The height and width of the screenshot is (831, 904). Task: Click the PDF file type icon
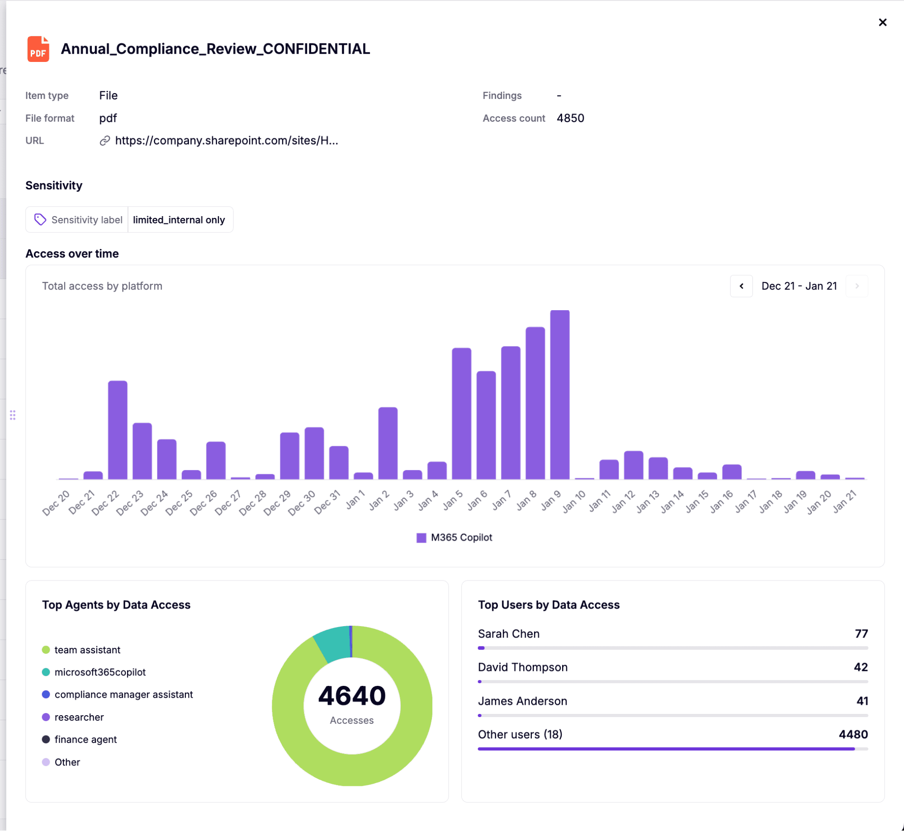pos(38,49)
